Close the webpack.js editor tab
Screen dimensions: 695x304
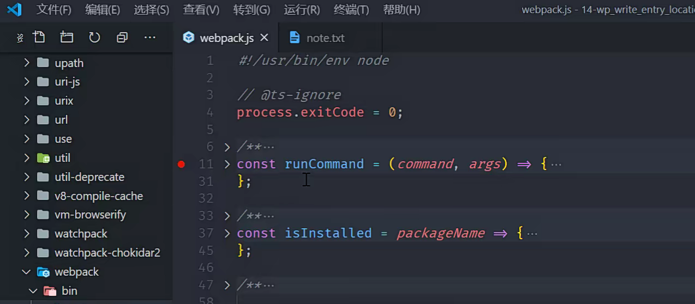click(265, 38)
